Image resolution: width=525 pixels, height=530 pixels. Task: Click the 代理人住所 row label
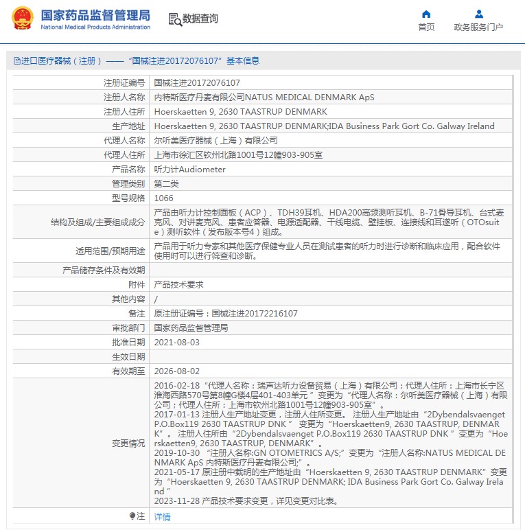tap(124, 155)
